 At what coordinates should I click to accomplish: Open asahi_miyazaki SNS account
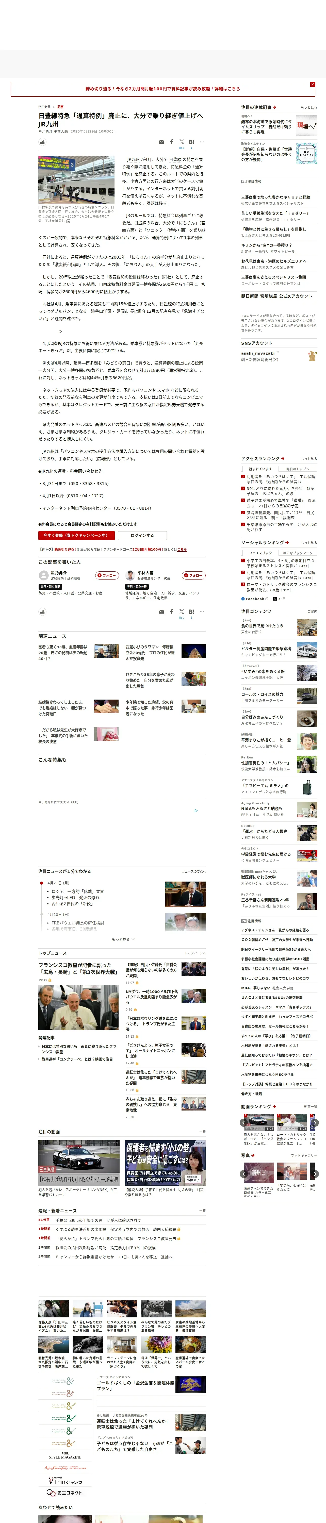(258, 353)
